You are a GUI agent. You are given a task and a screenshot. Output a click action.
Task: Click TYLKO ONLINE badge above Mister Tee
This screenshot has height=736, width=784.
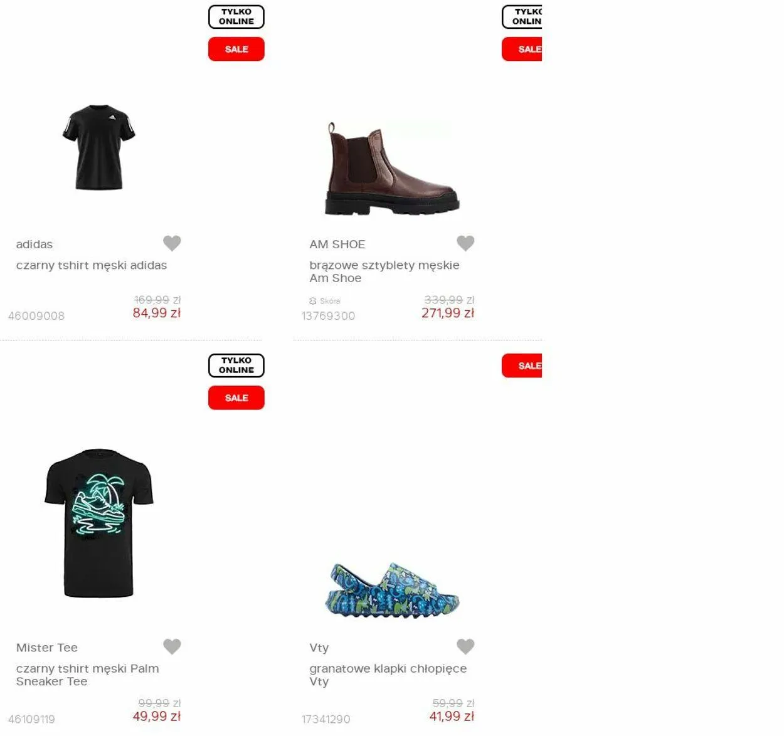[x=236, y=365]
